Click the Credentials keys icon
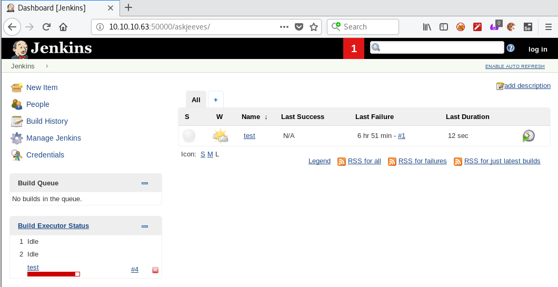 (17, 155)
